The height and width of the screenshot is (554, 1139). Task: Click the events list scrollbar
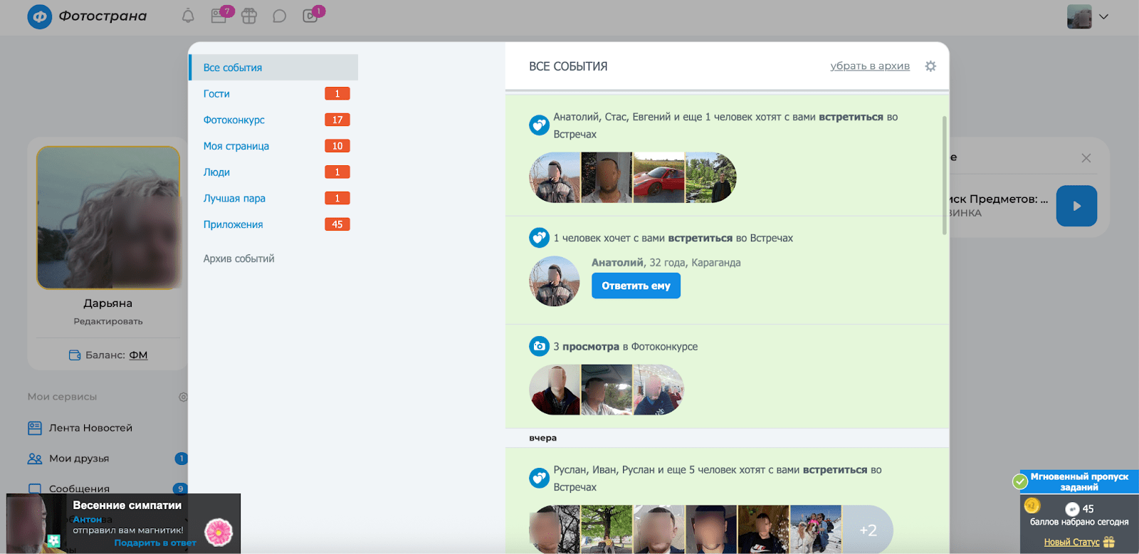pos(945,175)
